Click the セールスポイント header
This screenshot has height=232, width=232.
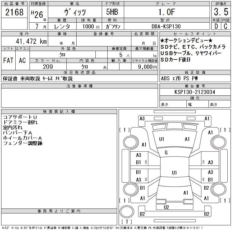point(195,34)
